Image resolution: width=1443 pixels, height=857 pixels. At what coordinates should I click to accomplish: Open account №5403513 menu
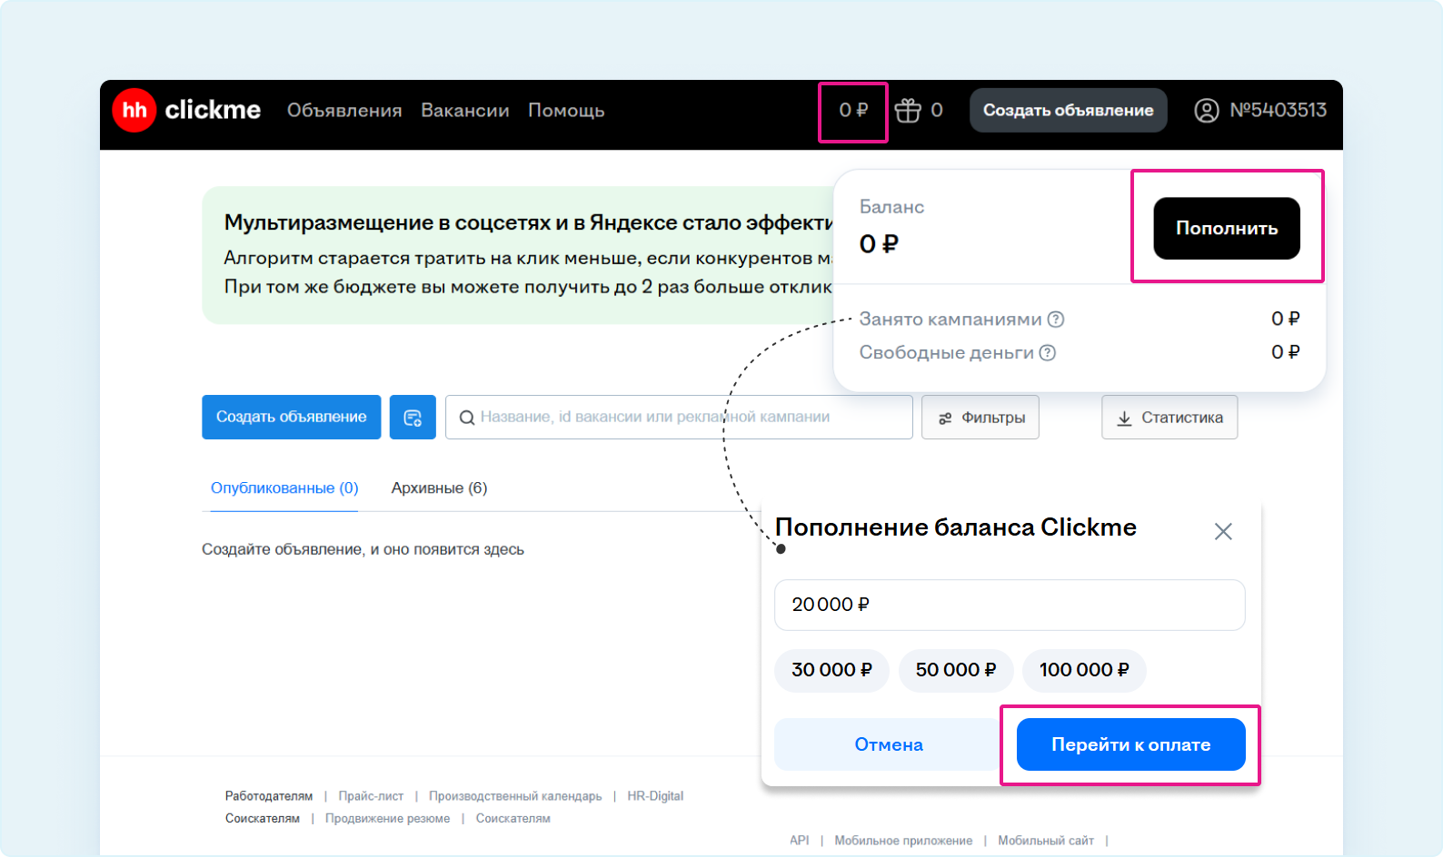click(1260, 111)
